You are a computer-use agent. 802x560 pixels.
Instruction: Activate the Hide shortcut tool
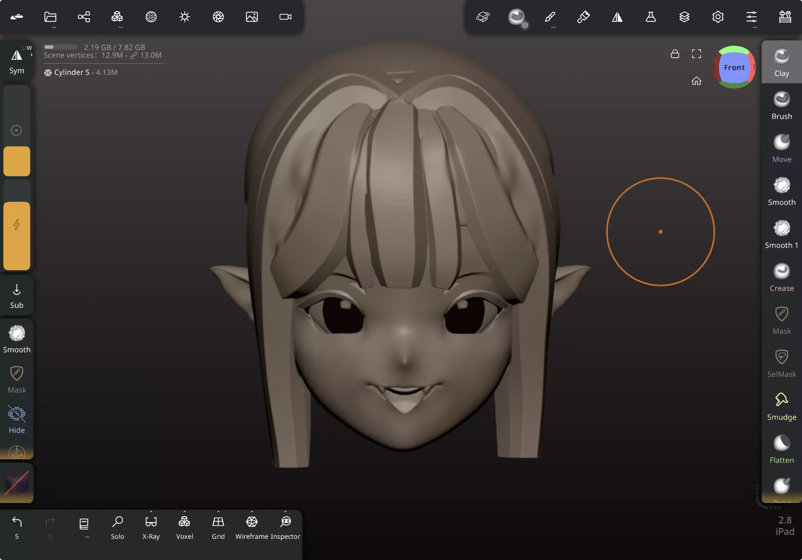[17, 420]
